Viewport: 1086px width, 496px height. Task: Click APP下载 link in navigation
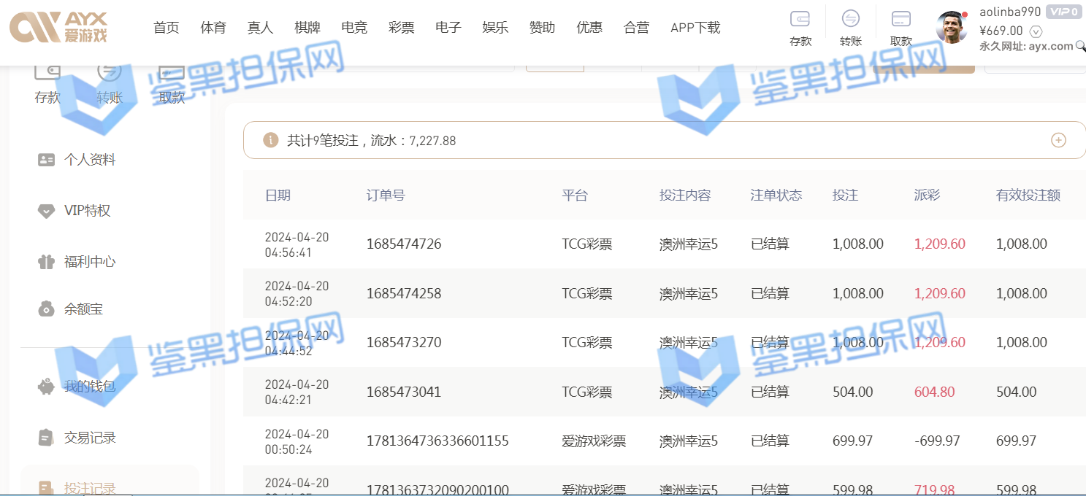pyautogui.click(x=695, y=28)
